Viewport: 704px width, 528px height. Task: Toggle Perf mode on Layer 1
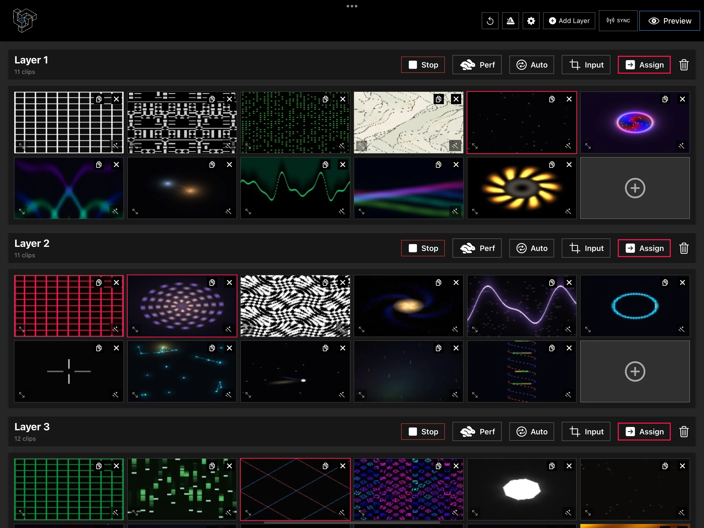tap(477, 65)
